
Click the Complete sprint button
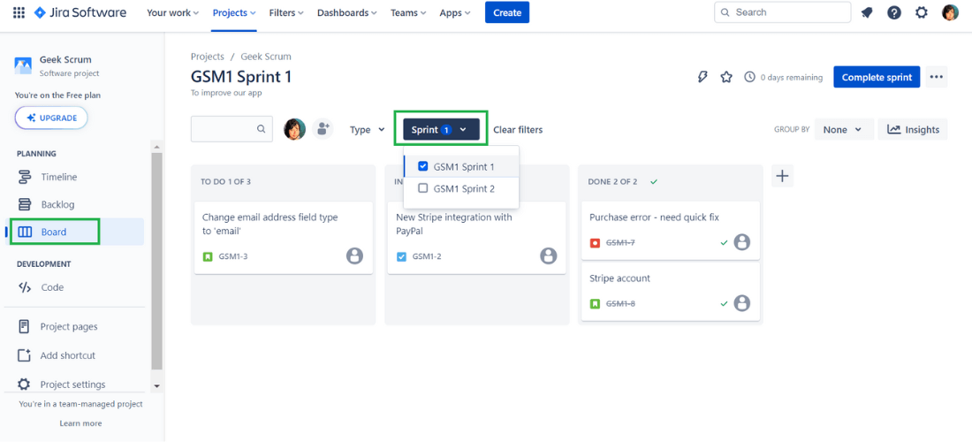[877, 77]
